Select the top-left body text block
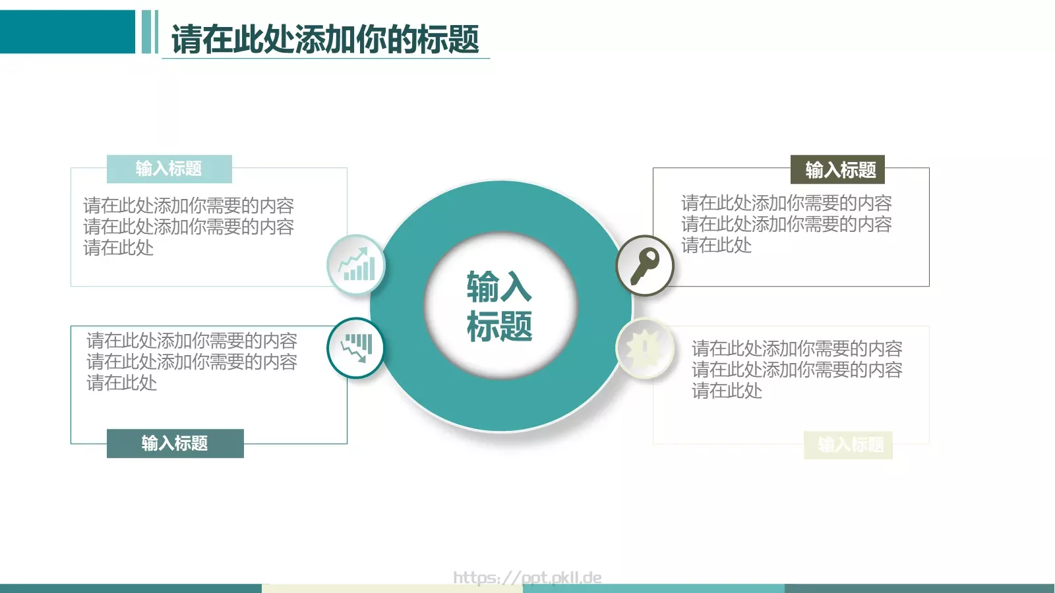Image resolution: width=1055 pixels, height=593 pixels. 189,227
